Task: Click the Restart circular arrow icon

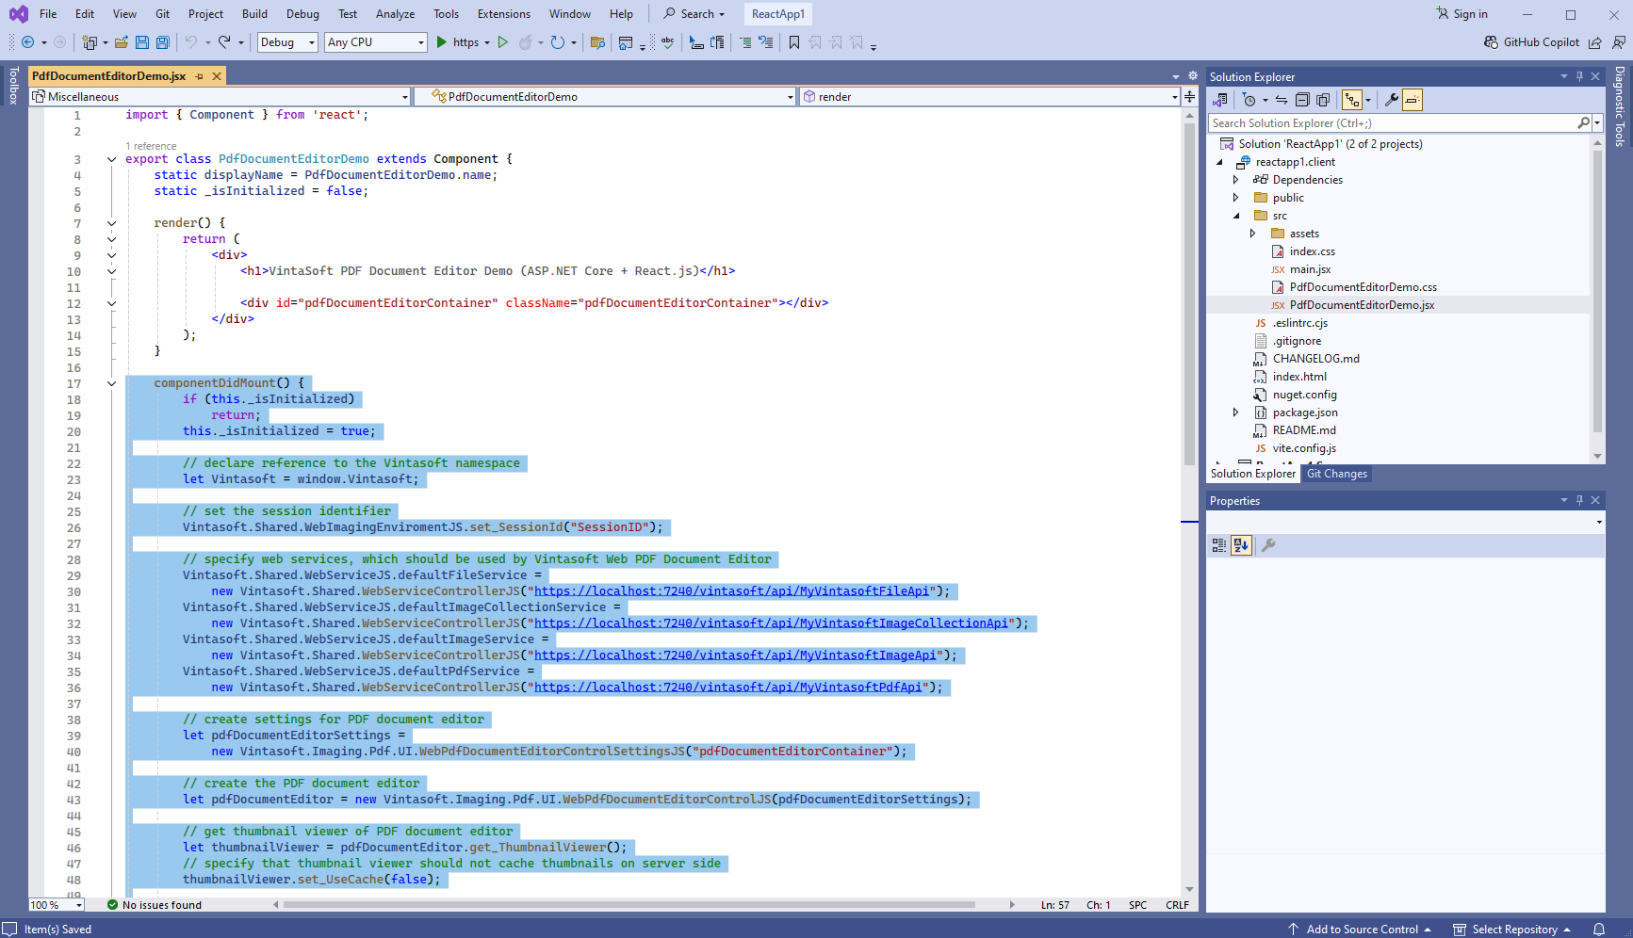Action: [x=558, y=42]
